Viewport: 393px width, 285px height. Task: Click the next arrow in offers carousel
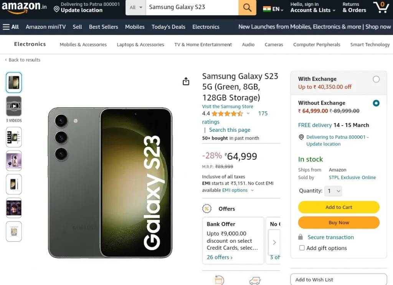[x=274, y=242]
